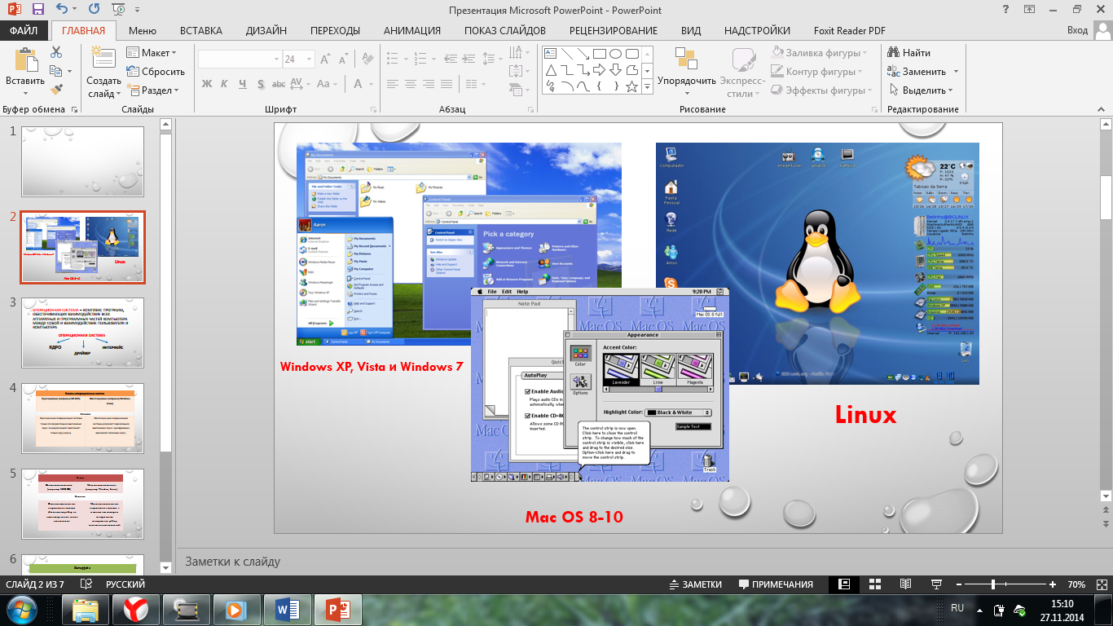This screenshot has width=1113, height=626.
Task: Fit slide to current window icon
Action: point(1101,584)
